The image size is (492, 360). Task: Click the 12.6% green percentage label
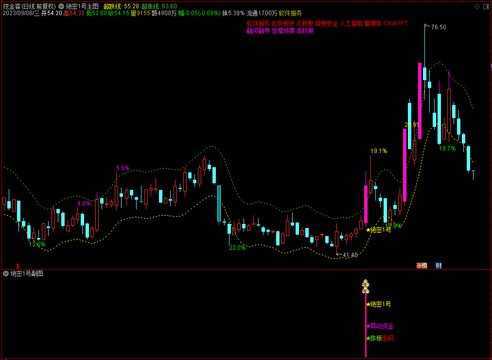(x=37, y=244)
